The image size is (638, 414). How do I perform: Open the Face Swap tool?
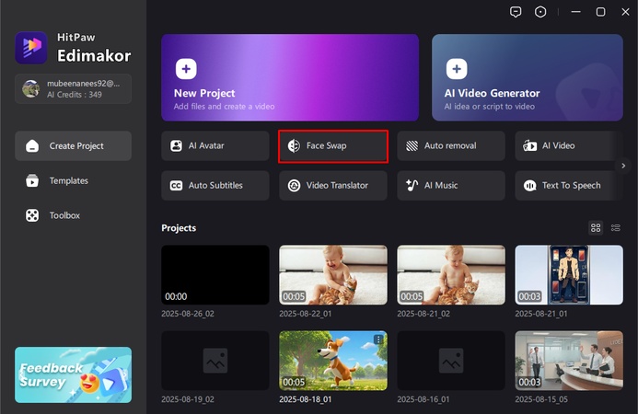(333, 146)
